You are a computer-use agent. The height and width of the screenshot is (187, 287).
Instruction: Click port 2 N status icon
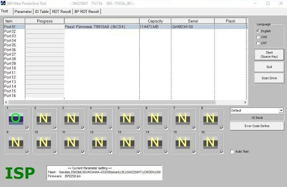point(44,118)
